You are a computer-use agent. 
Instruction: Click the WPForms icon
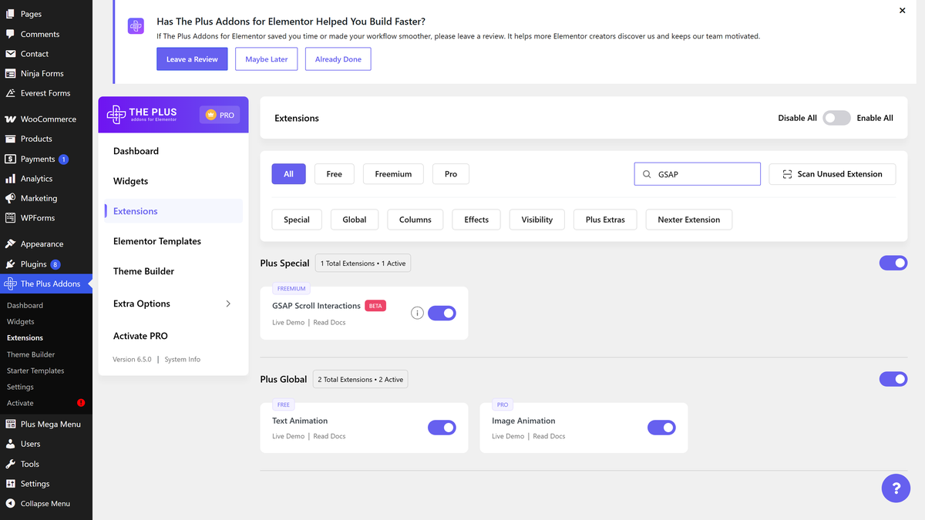coord(10,218)
